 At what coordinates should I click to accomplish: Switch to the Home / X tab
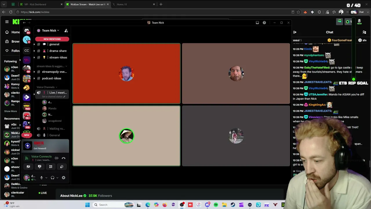pyautogui.click(x=133, y=4)
